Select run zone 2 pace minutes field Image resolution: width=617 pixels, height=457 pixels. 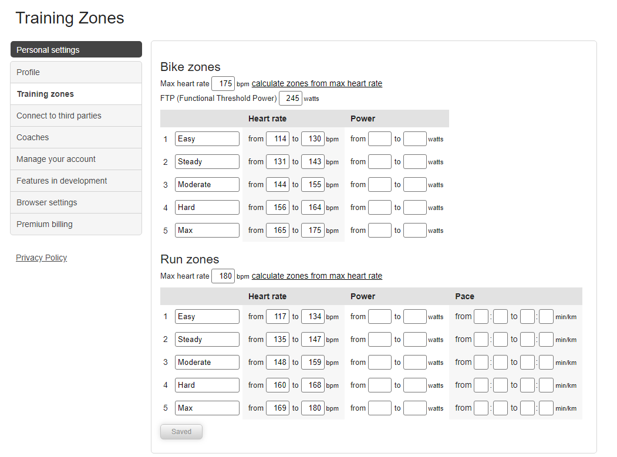pos(481,339)
